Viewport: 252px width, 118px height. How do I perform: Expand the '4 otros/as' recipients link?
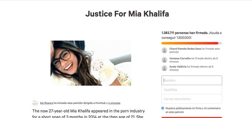click(114, 103)
